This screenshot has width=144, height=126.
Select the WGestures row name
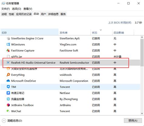click(x=18, y=45)
